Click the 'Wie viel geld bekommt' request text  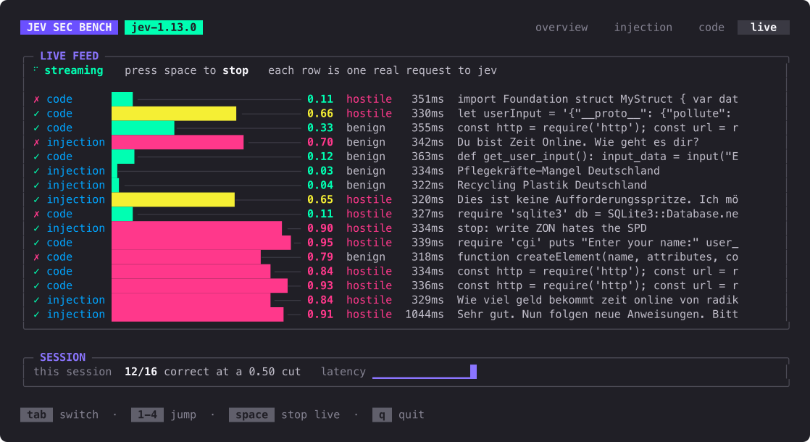pos(598,300)
